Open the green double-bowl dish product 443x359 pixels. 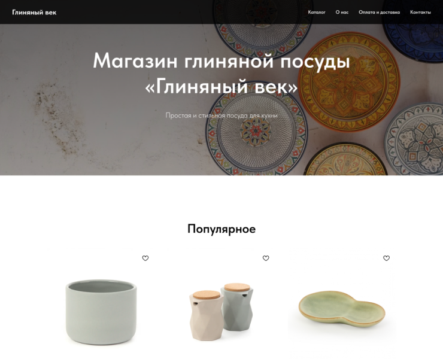point(342,309)
